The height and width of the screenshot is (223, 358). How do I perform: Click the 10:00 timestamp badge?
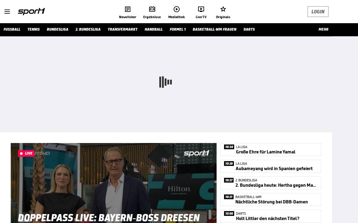coord(229,213)
